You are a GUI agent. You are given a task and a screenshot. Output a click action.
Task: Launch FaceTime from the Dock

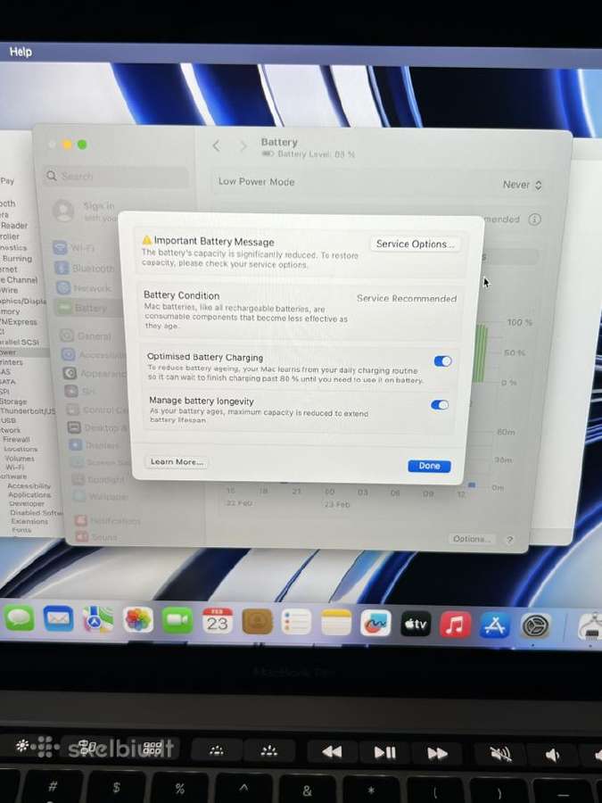[x=177, y=621]
